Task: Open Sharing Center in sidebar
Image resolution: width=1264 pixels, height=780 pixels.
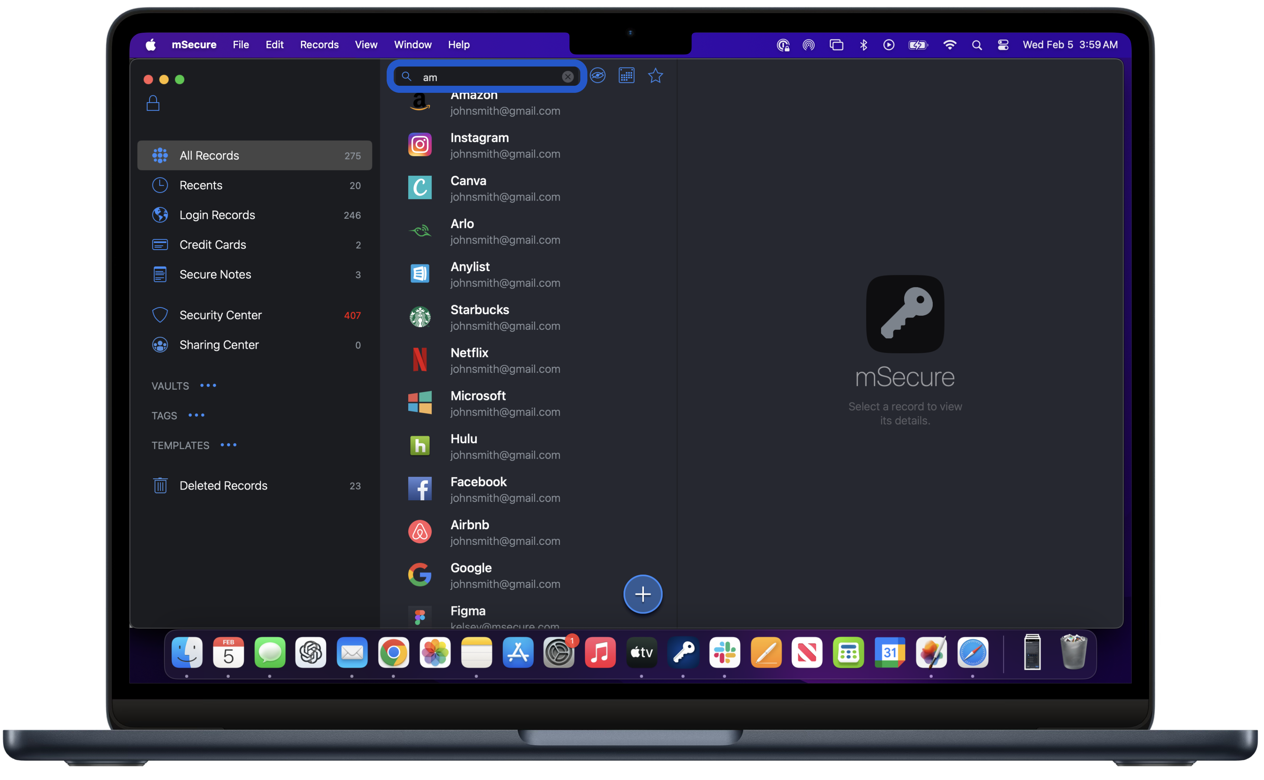Action: click(219, 345)
